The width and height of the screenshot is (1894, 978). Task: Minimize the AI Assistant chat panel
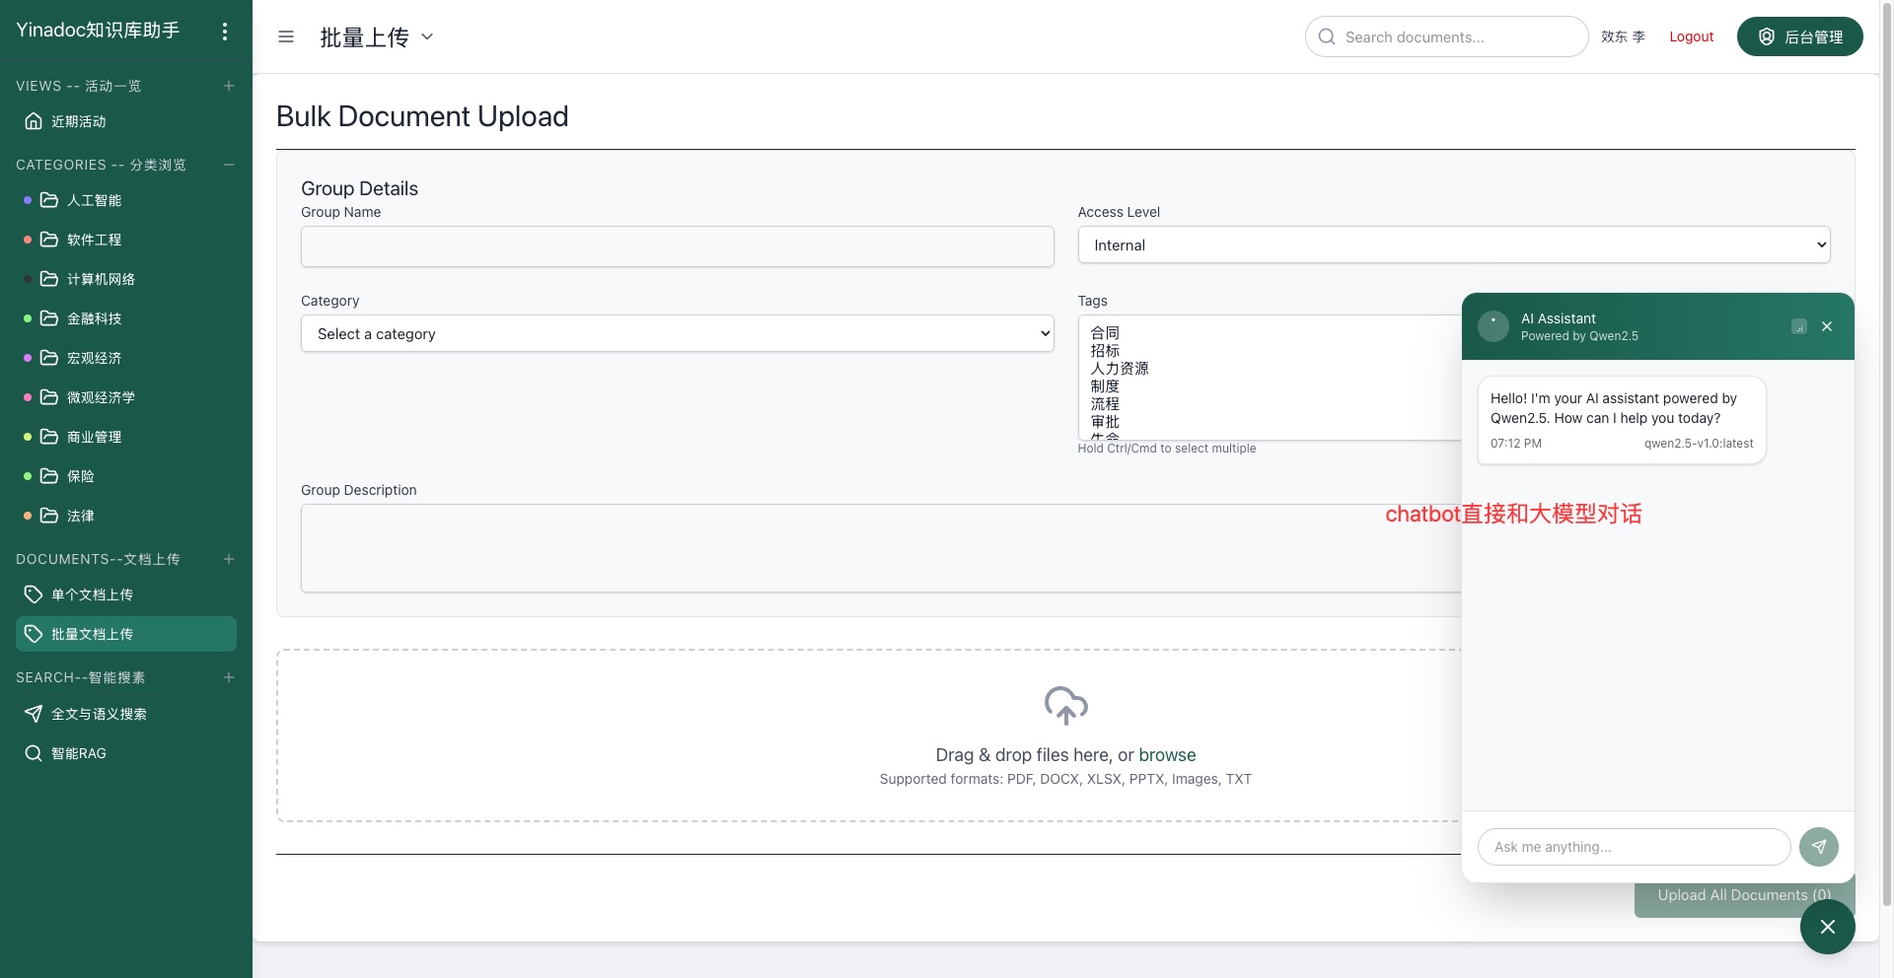(1799, 326)
